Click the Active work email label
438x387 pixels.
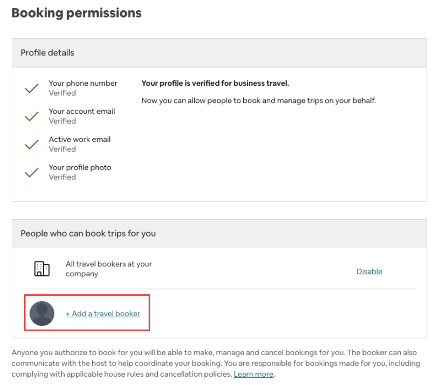click(x=79, y=139)
